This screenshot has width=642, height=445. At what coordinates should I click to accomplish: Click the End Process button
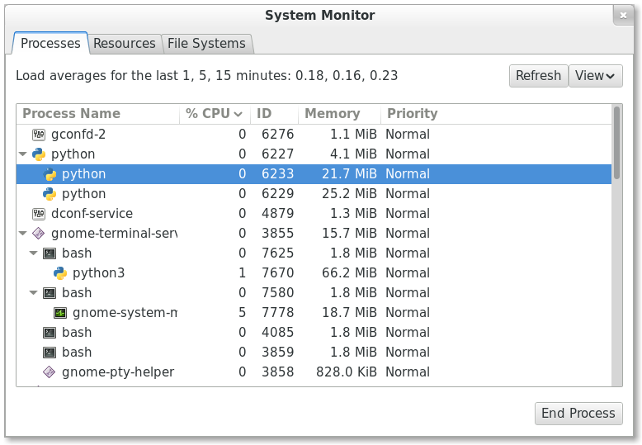(578, 414)
